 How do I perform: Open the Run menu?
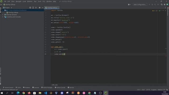pos(35,1)
